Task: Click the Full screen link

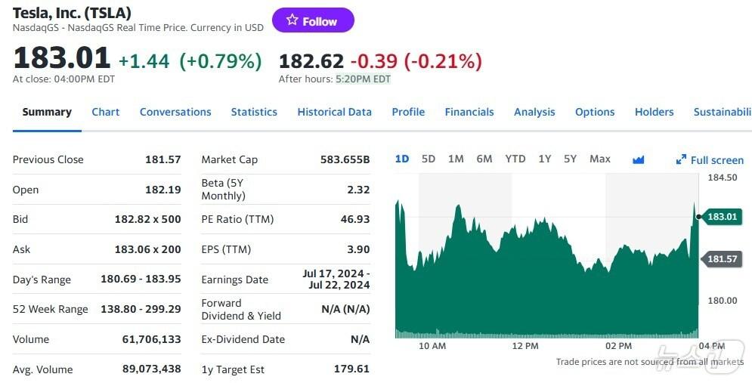Action: pyautogui.click(x=716, y=160)
